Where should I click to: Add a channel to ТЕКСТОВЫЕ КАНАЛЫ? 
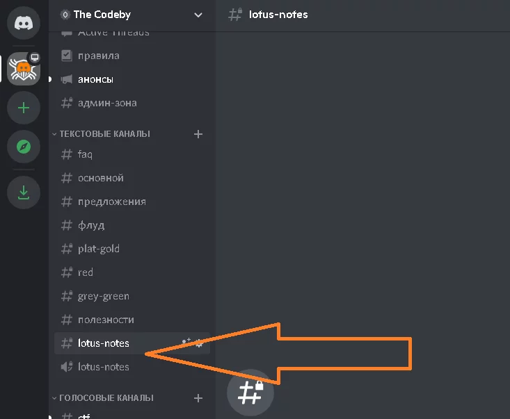coord(198,133)
